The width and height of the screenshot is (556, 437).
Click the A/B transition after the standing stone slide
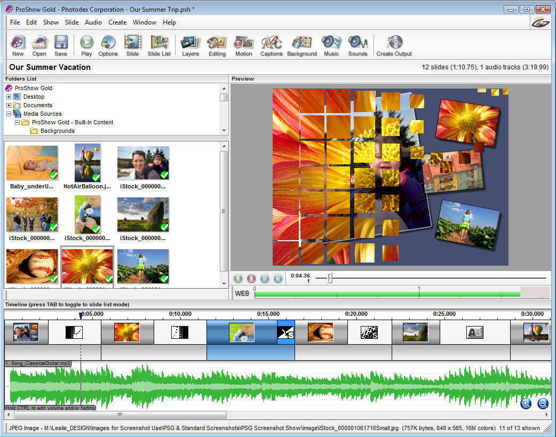(475, 332)
